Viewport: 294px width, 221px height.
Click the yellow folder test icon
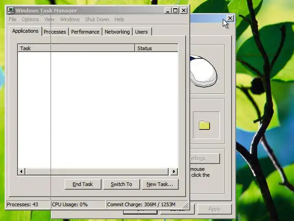(x=204, y=125)
